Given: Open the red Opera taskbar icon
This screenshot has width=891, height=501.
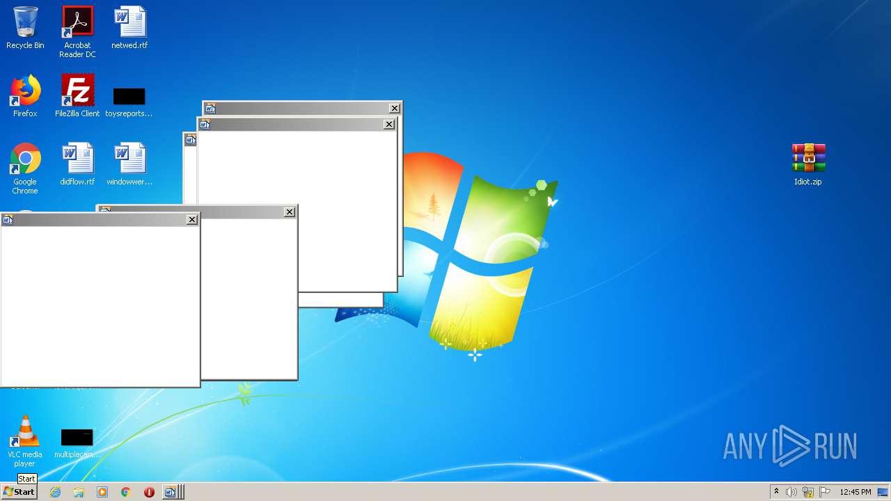Looking at the screenshot, I should (149, 492).
